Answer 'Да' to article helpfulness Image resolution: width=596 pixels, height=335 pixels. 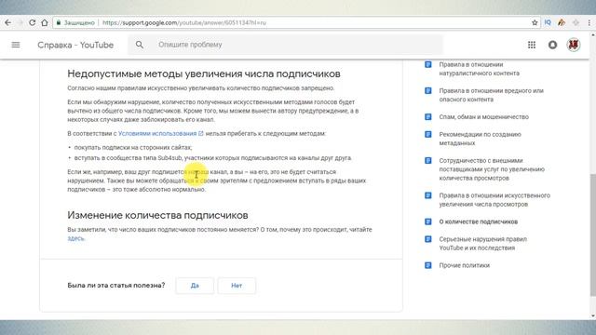coord(195,286)
